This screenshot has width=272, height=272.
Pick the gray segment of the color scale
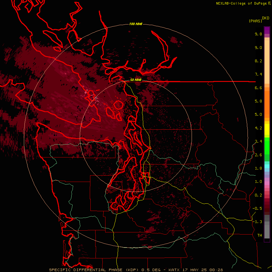pos(267,227)
